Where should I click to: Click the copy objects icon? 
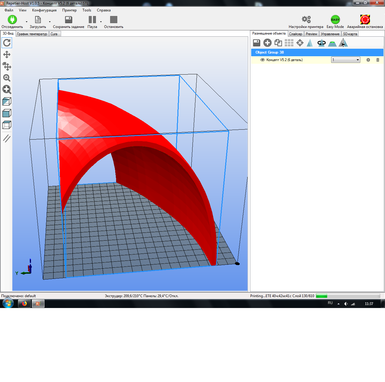[x=278, y=43]
